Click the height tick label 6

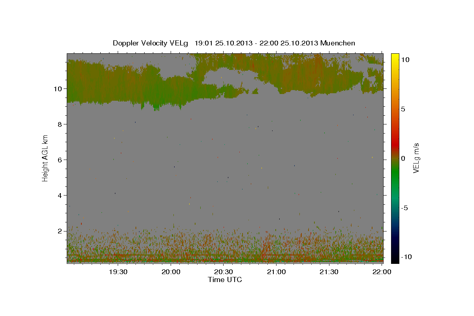[60, 160]
